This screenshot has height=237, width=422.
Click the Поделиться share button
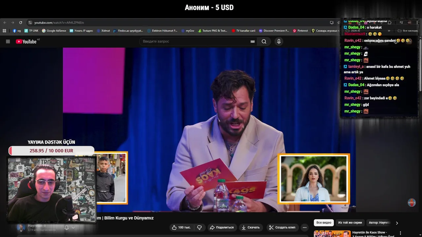pos(222,227)
